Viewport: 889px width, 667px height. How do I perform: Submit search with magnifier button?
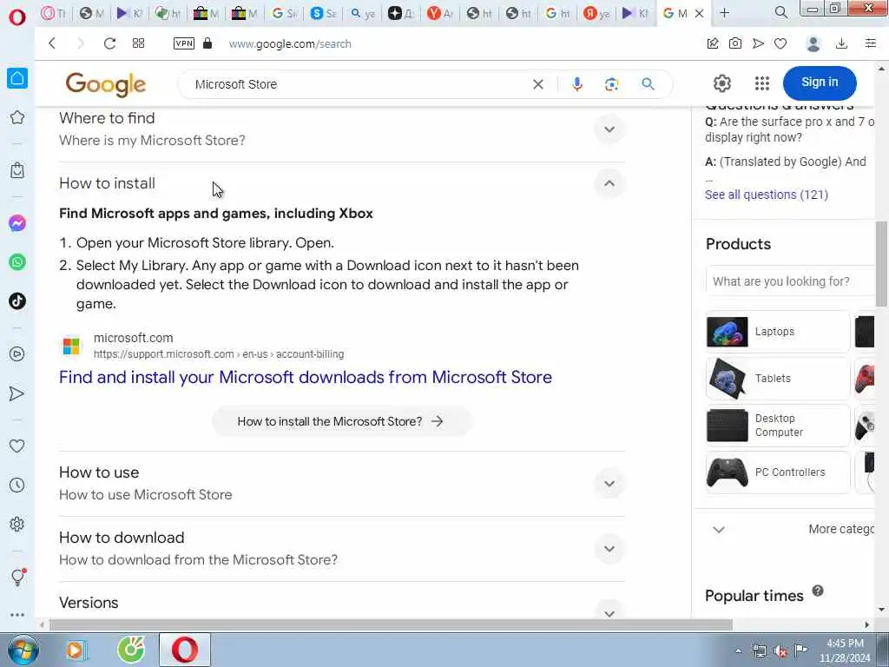pyautogui.click(x=648, y=84)
